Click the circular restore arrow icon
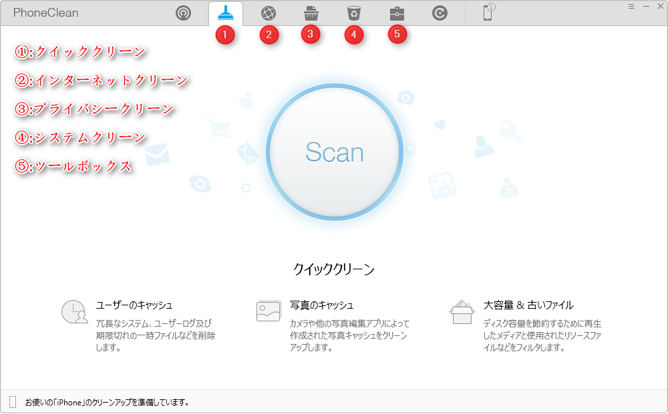 (440, 13)
